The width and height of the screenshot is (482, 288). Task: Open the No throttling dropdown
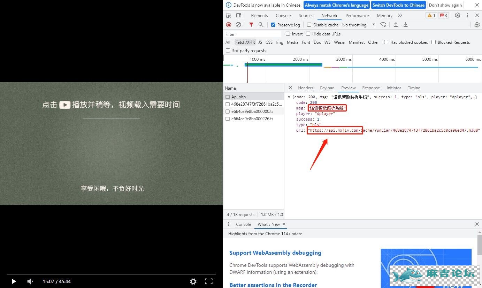click(359, 25)
